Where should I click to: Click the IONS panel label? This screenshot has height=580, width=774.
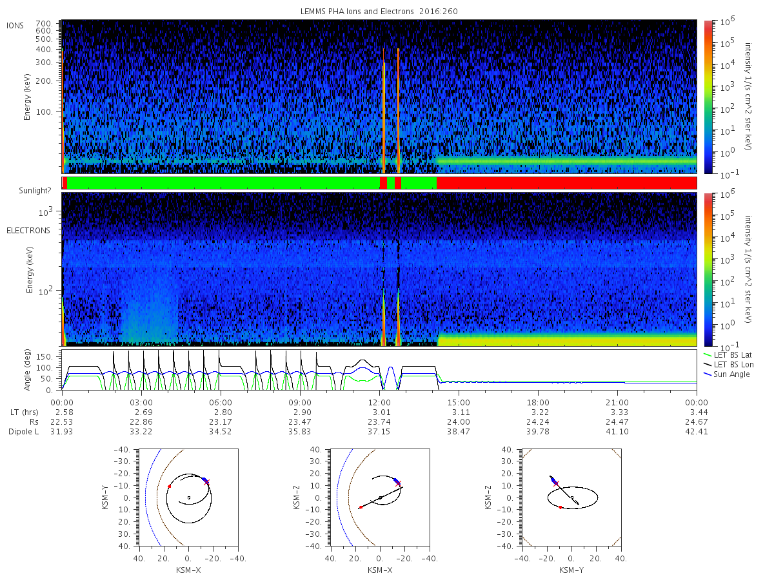(x=16, y=25)
